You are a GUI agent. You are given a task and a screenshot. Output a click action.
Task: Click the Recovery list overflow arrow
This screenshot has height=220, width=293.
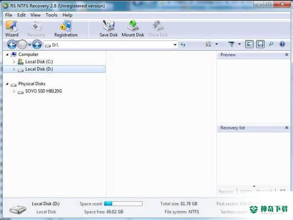click(254, 186)
